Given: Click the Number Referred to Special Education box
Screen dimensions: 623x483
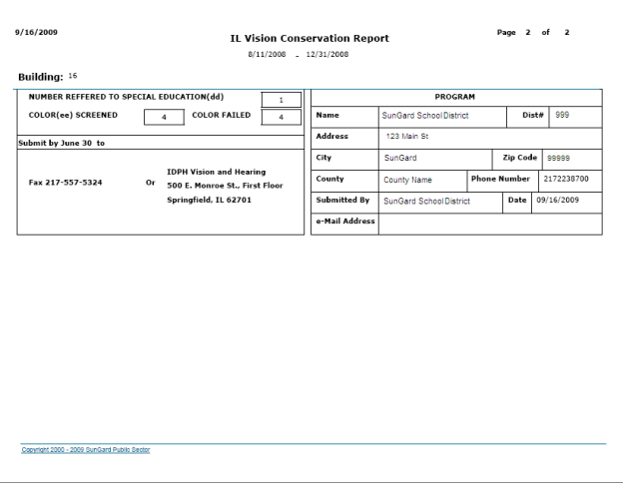Looking at the screenshot, I should pyautogui.click(x=281, y=100).
